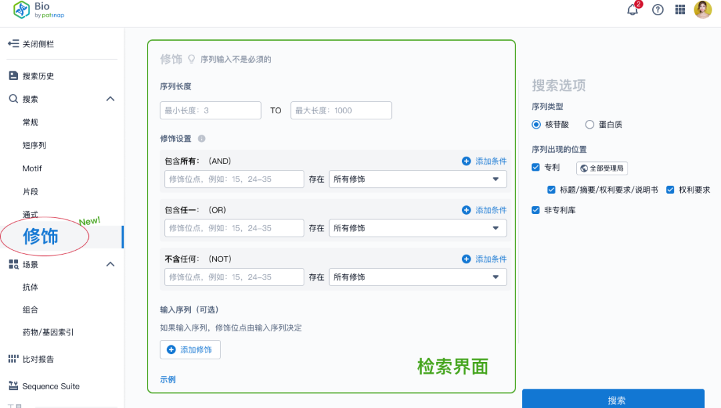Open 药物/基因索引 scenario
Image resolution: width=721 pixels, height=408 pixels.
pyautogui.click(x=48, y=332)
